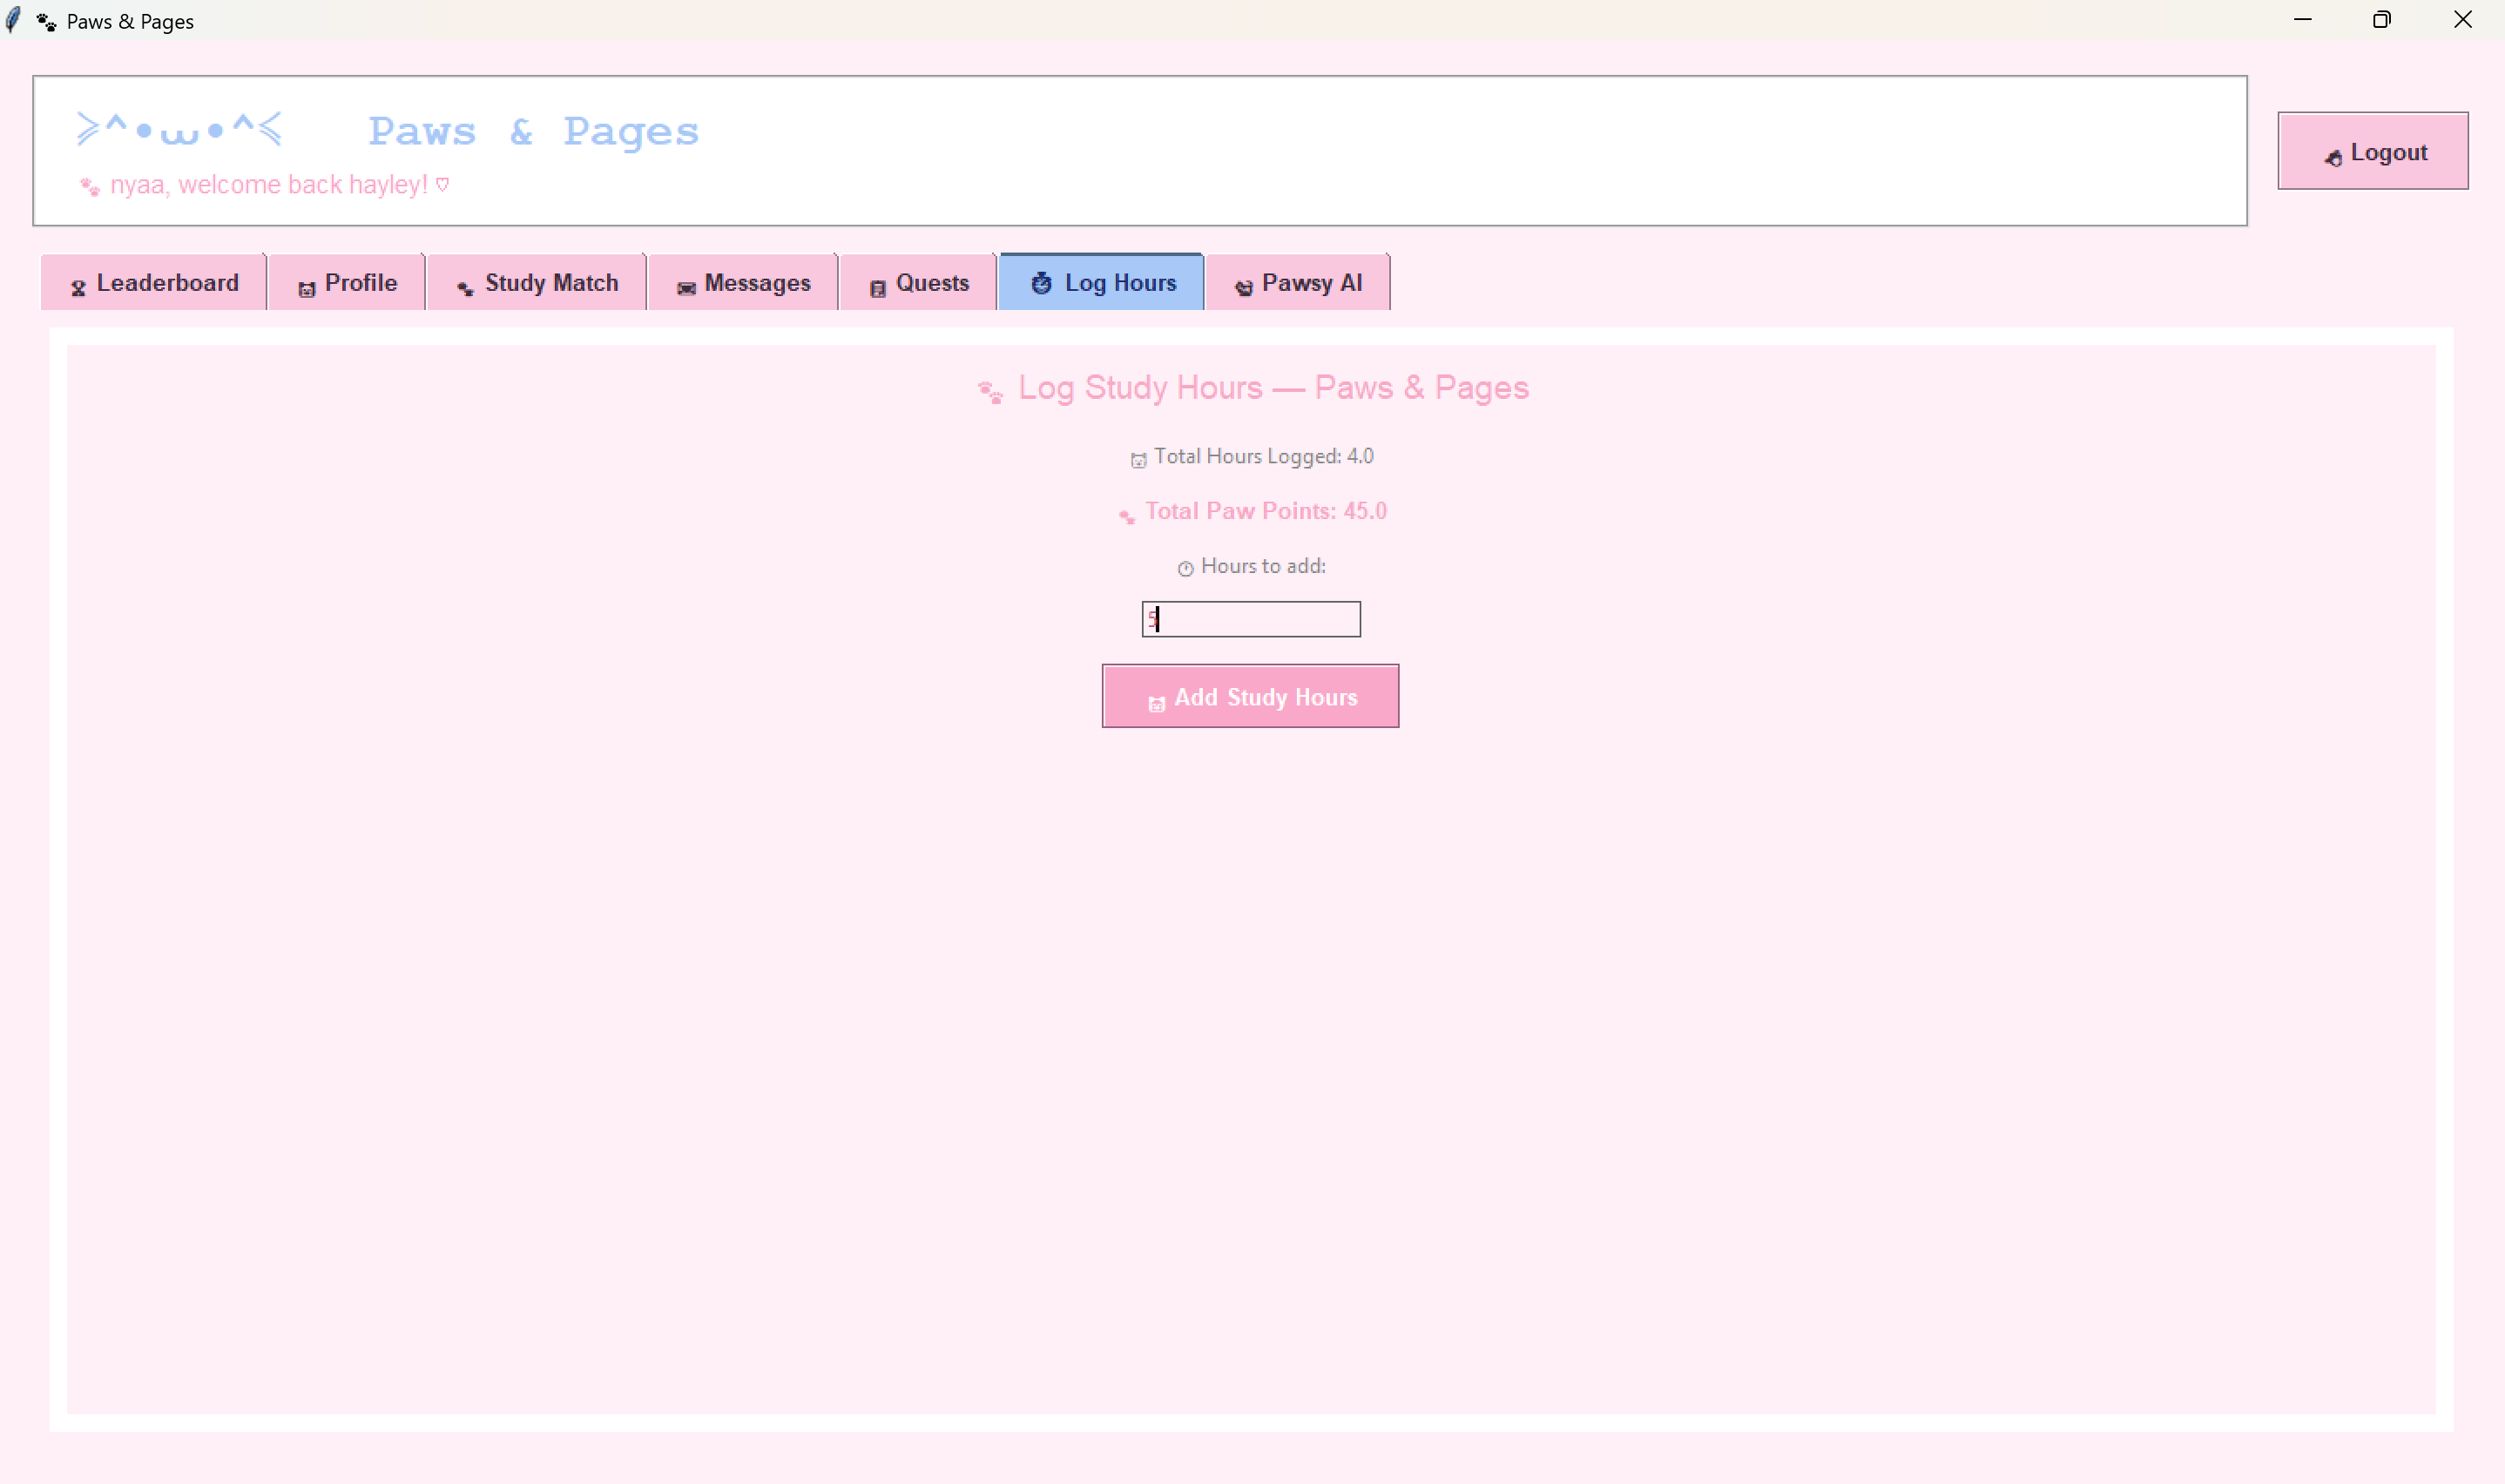The width and height of the screenshot is (2505, 1484).
Task: Click the paw icon beside welcome message
Action: tap(90, 187)
